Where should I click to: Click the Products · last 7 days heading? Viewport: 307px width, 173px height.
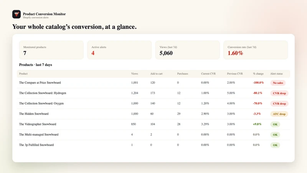pyautogui.click(x=36, y=65)
